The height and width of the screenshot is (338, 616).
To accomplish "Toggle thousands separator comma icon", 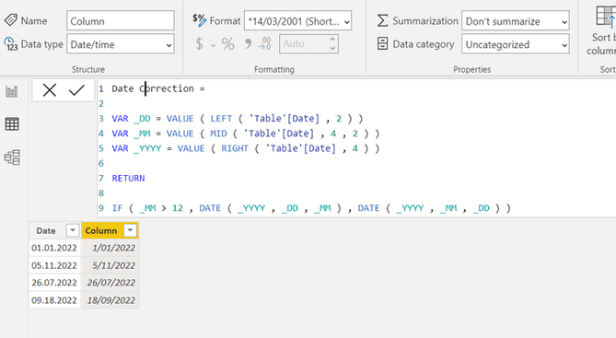I will pos(248,43).
